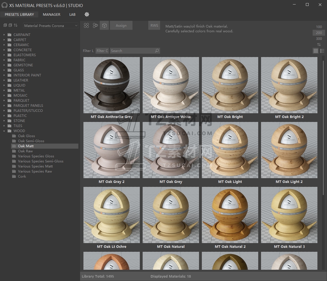Viewport: 327px width, 281px height.
Task: Click the Various Species Semi-Gloss folder icon
Action: pyautogui.click(x=14, y=161)
